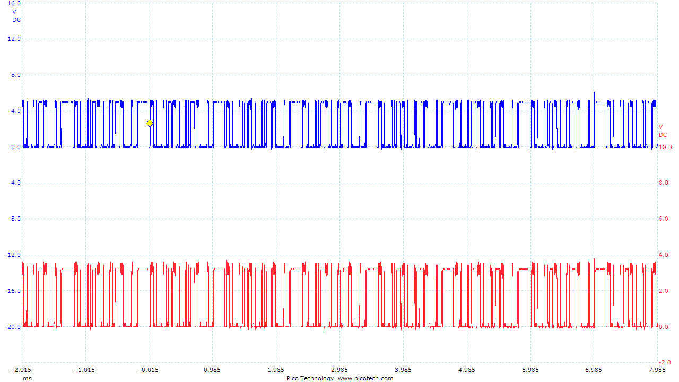
Task: Click the 3.985 time axis label
Action: tap(403, 370)
